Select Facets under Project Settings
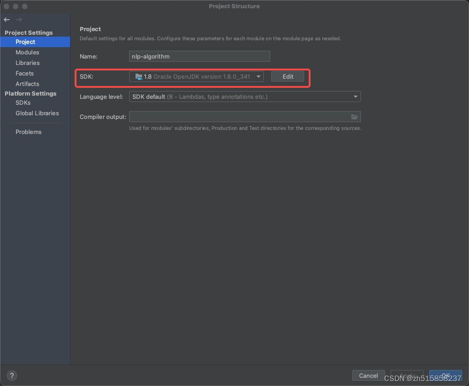Viewport: 469px width, 386px height. [x=25, y=73]
